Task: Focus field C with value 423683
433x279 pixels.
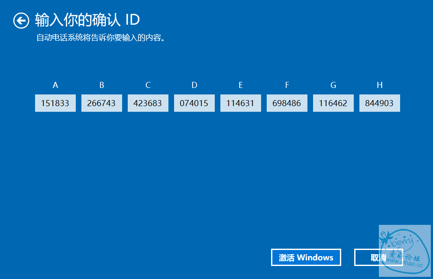Action: (x=148, y=103)
